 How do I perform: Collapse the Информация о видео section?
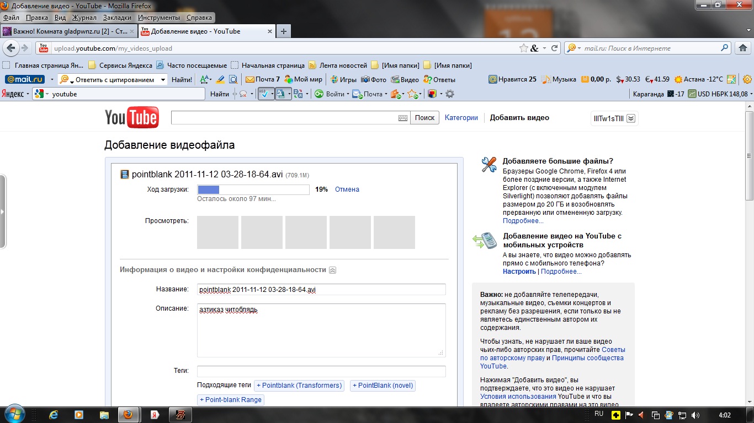point(332,270)
